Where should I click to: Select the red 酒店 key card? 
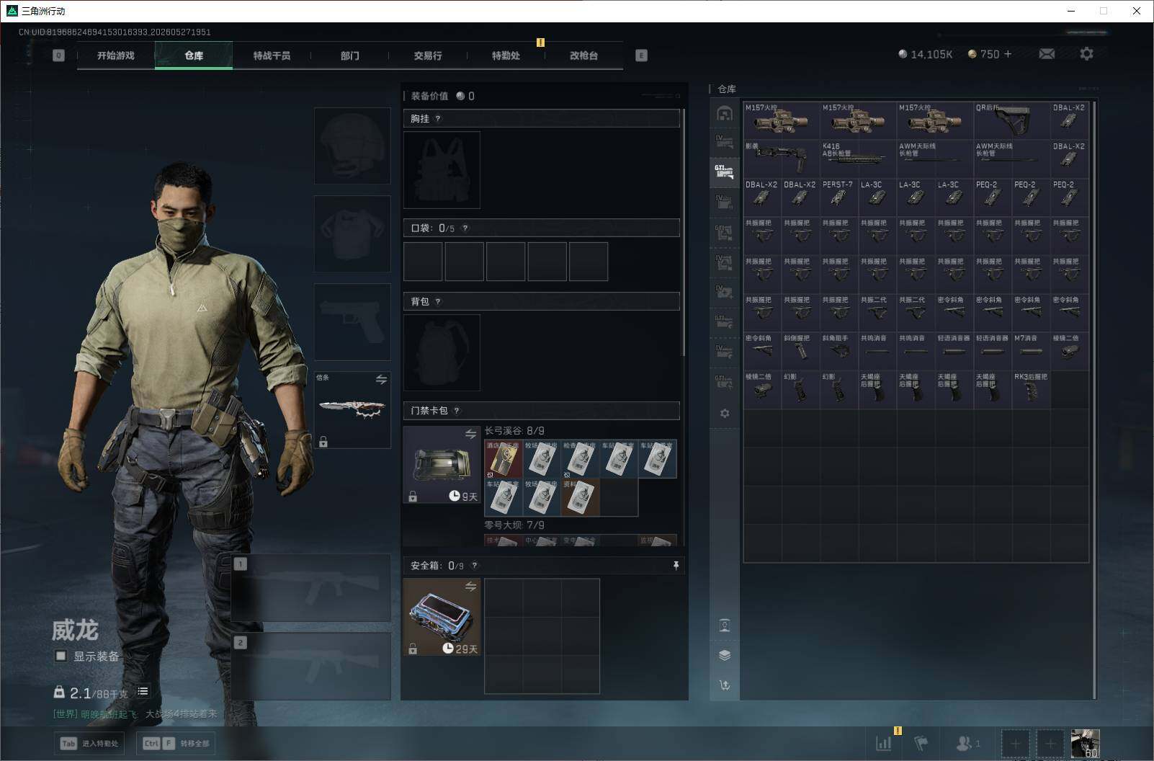pyautogui.click(x=504, y=459)
